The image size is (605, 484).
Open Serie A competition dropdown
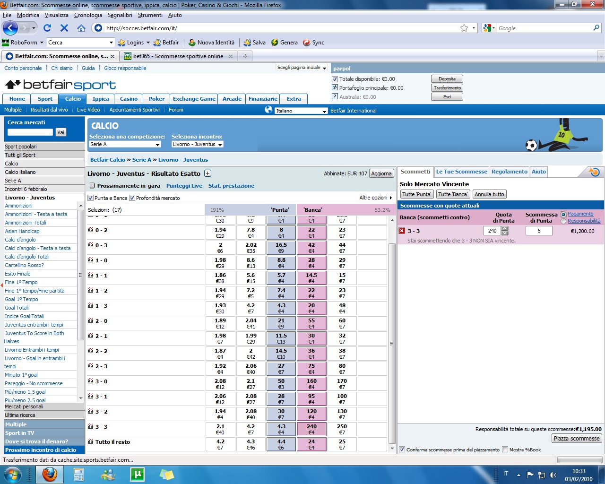[x=125, y=144]
